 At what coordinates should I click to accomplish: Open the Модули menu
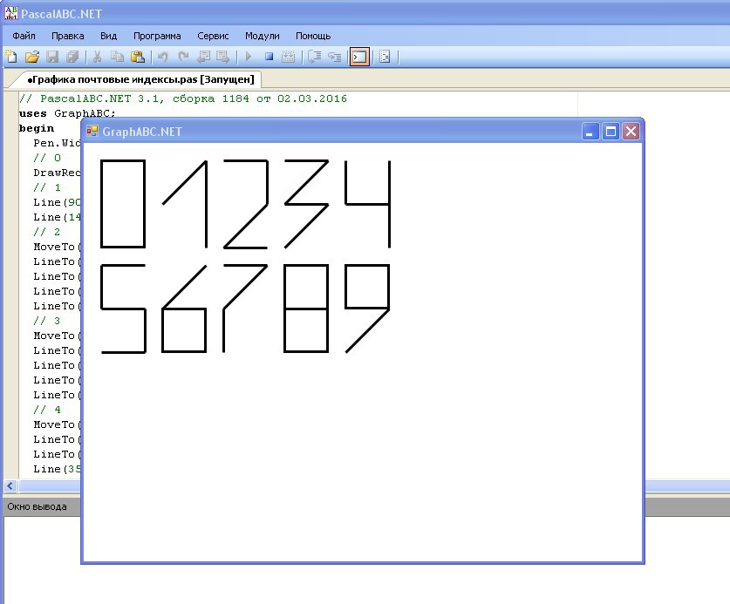(x=262, y=36)
